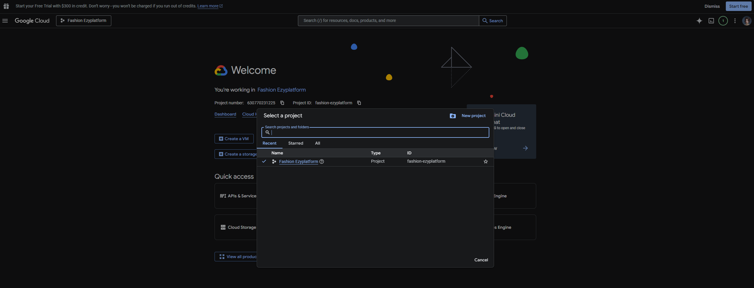Viewport: 754px width, 288px height.
Task: Open Gemini AI assistant sparkle icon
Action: 699,21
